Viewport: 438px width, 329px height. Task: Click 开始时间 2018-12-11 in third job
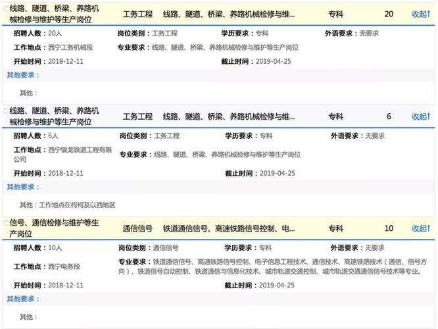pyautogui.click(x=66, y=285)
